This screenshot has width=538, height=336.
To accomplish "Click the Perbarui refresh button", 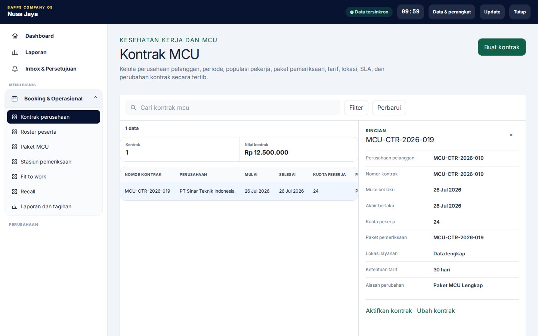I will click(389, 108).
